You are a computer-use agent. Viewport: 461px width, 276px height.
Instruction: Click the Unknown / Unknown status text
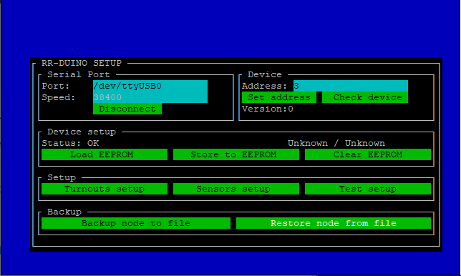pyautogui.click(x=336, y=143)
